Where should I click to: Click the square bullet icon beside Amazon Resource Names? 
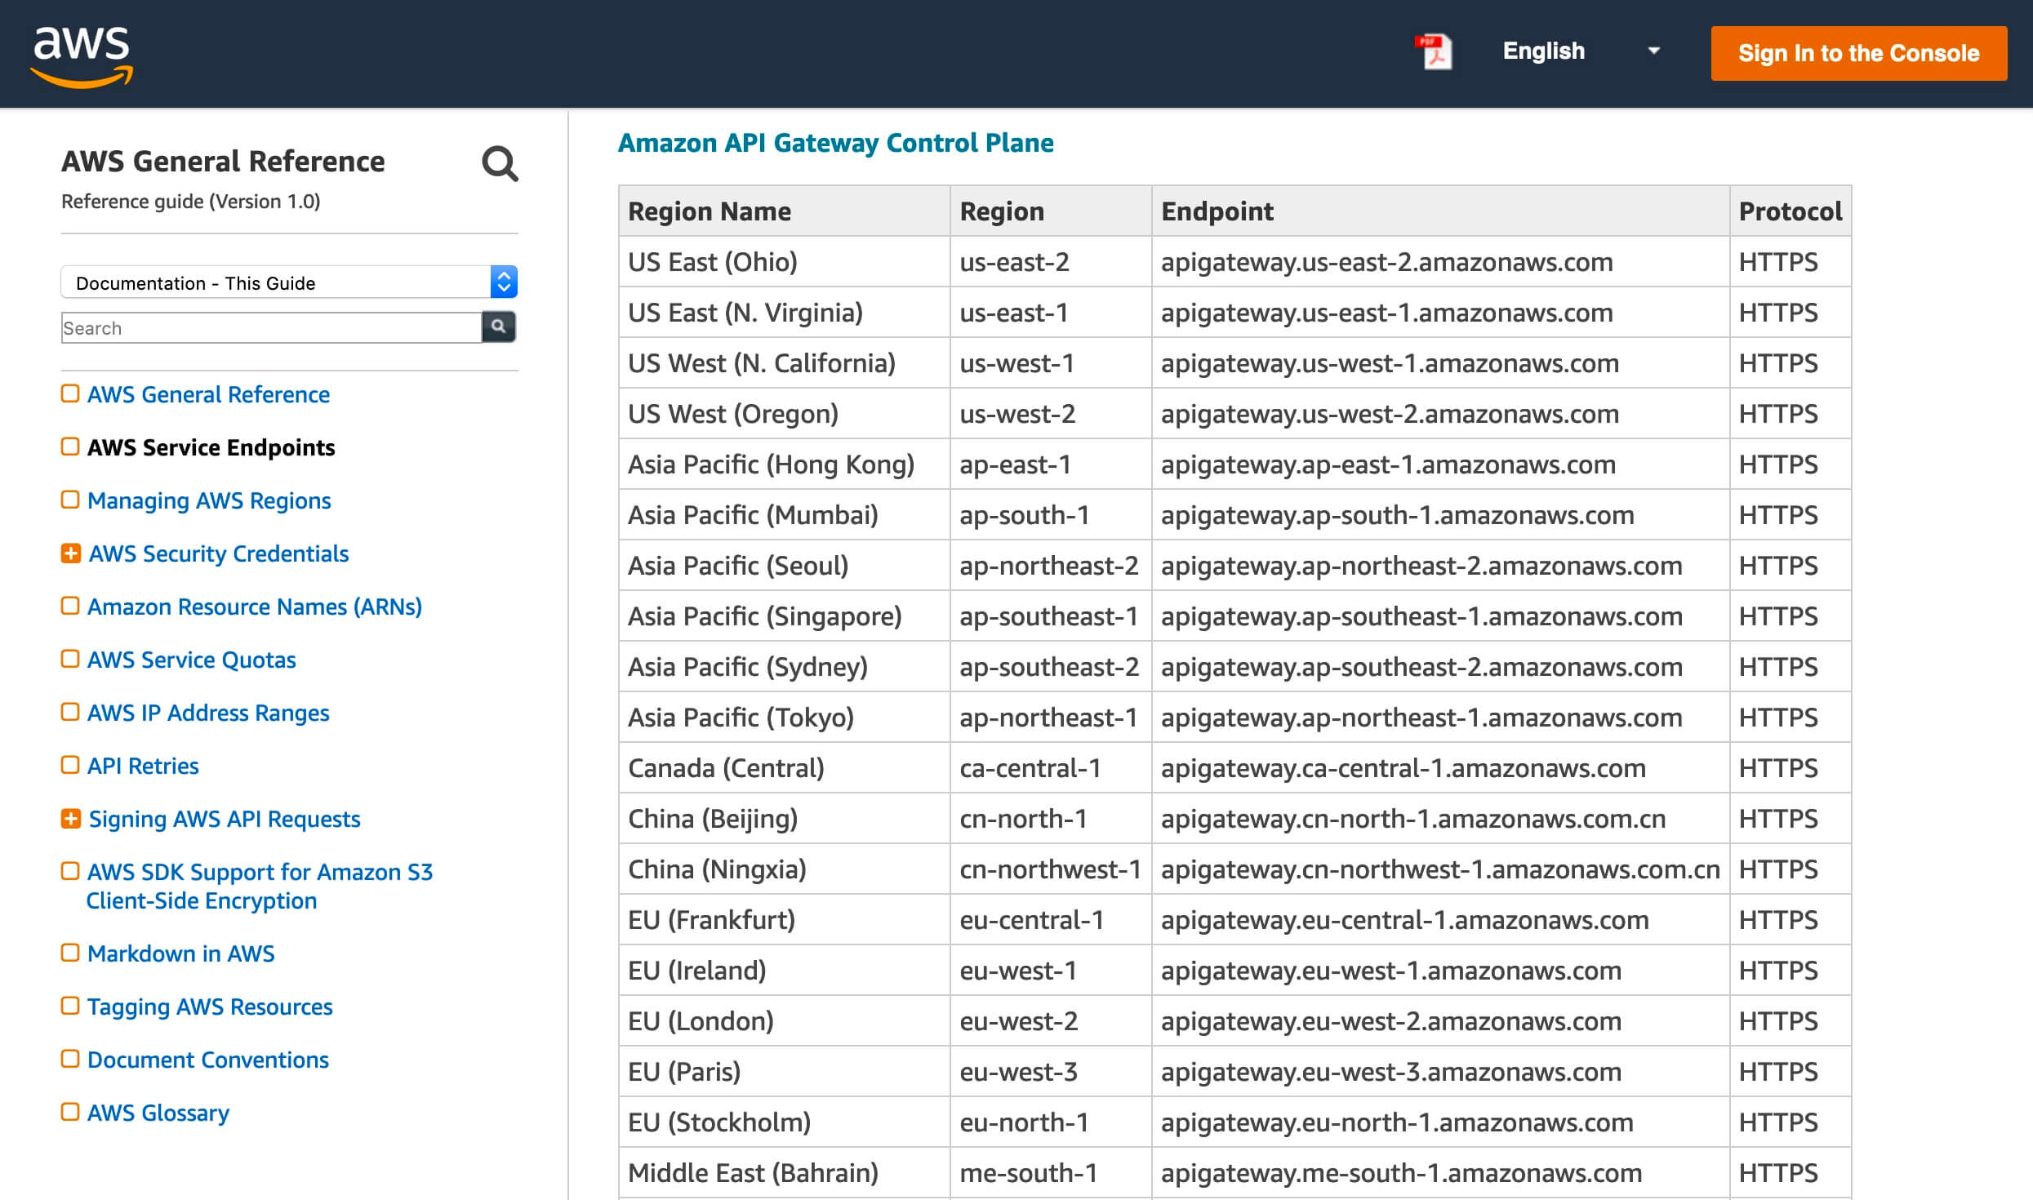tap(70, 606)
